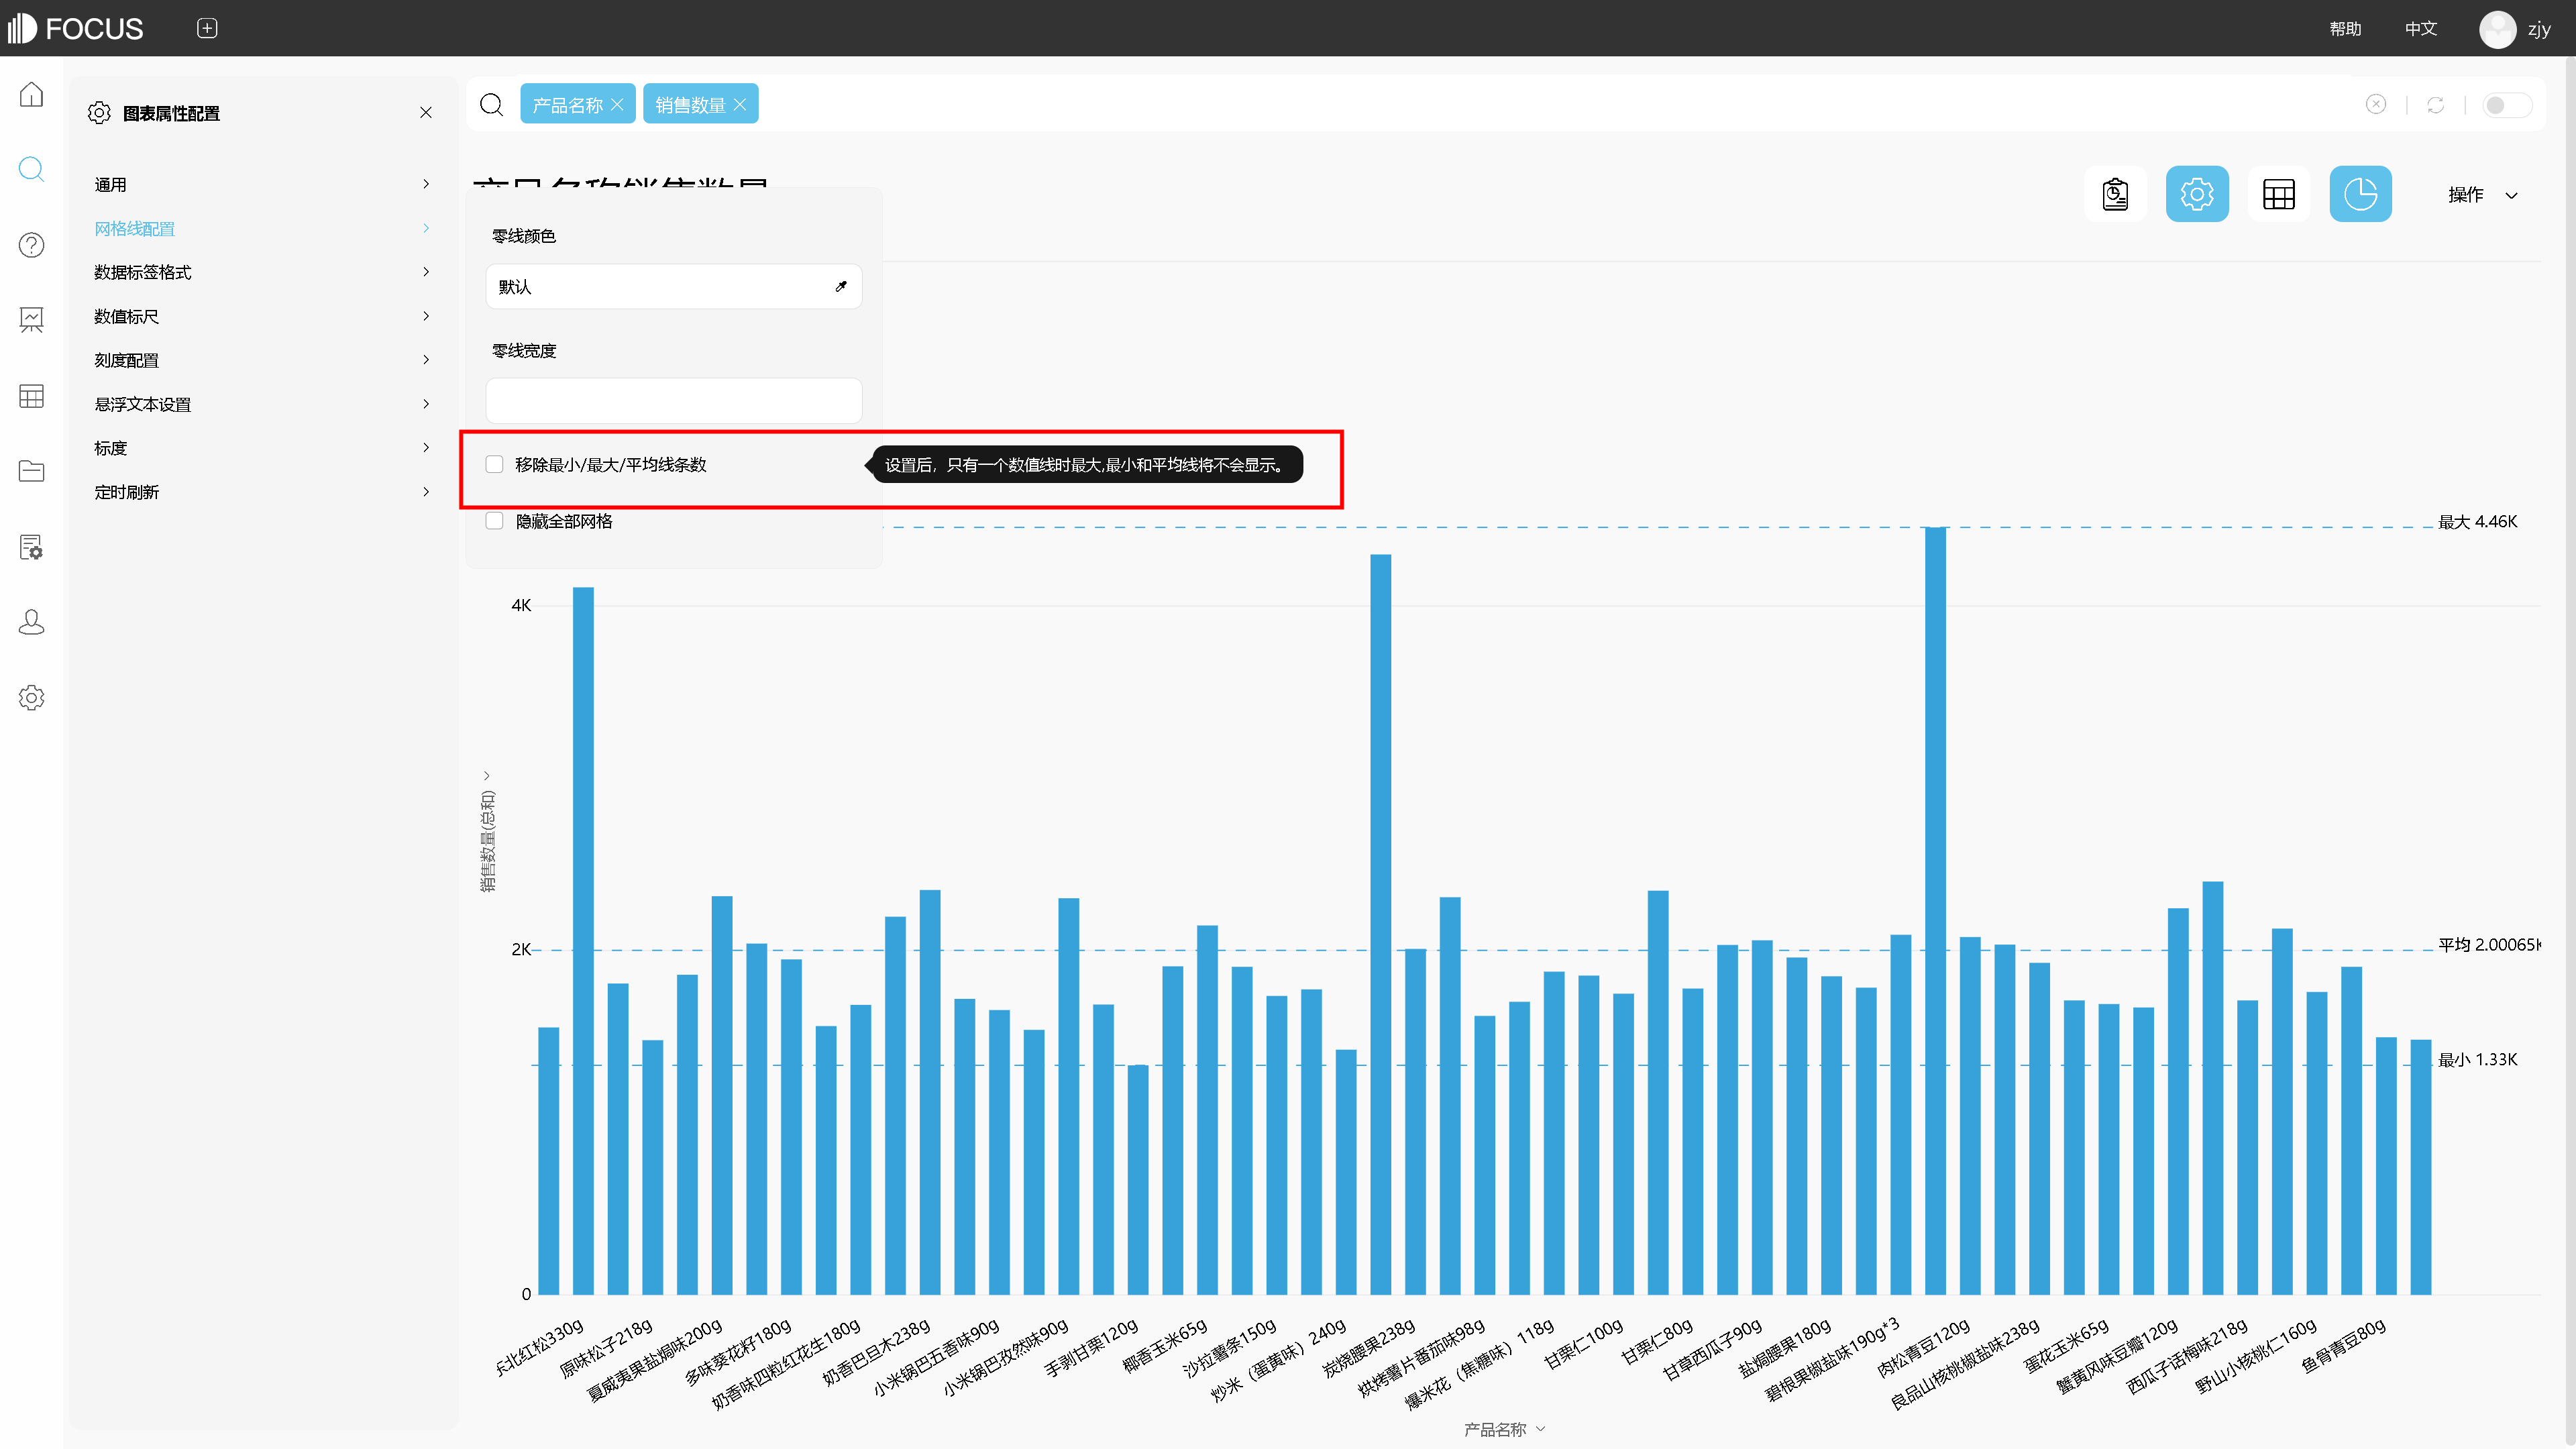Click the pie chart type icon

2360,194
